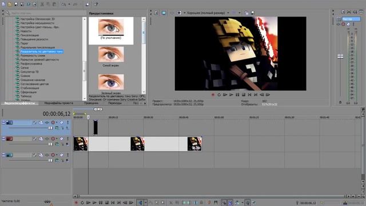Viewport: 366px width, 206px height.
Task: Choose the 'Зеленый экран' preset thumbnail
Action: [x=111, y=82]
